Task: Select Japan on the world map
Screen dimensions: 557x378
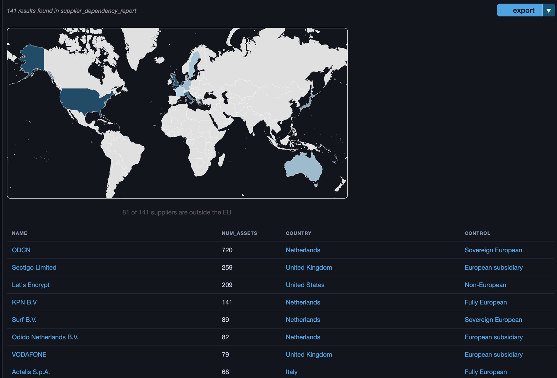Action: pos(307,103)
